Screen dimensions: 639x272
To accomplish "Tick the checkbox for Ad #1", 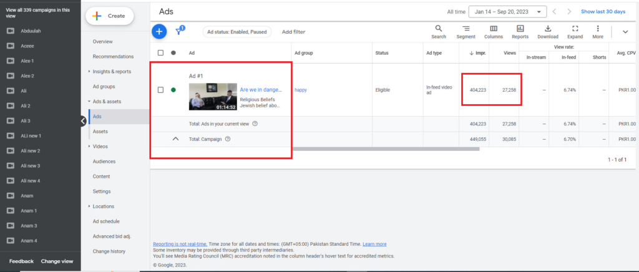I will coord(160,90).
